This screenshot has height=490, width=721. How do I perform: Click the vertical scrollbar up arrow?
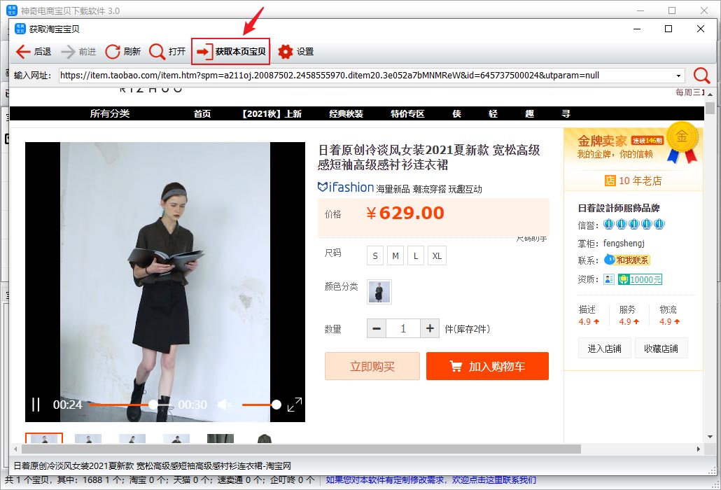(710, 94)
